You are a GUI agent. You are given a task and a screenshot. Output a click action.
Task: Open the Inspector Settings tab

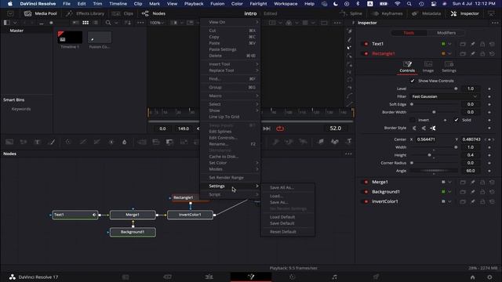pyautogui.click(x=449, y=67)
